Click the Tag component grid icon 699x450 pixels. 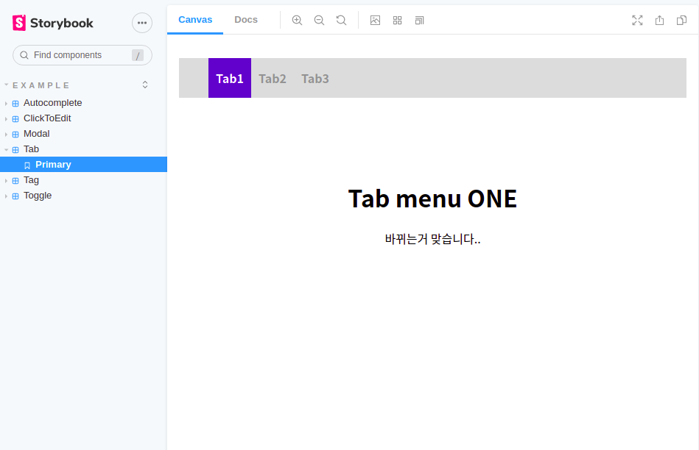pyautogui.click(x=15, y=181)
